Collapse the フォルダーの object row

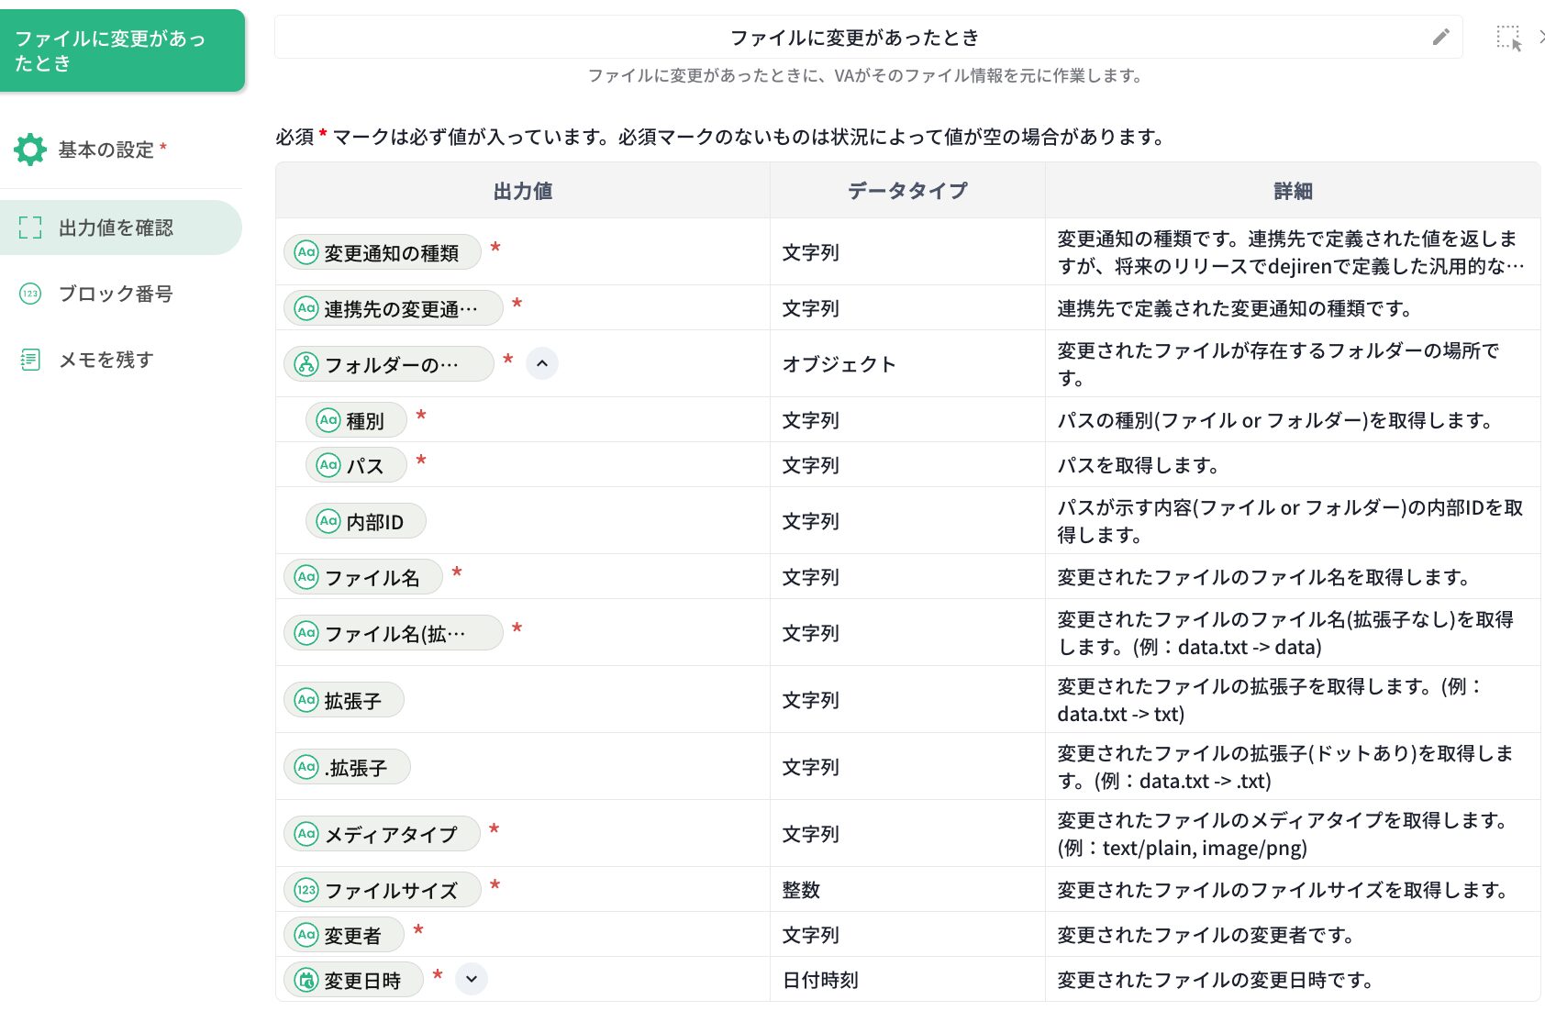(x=542, y=363)
